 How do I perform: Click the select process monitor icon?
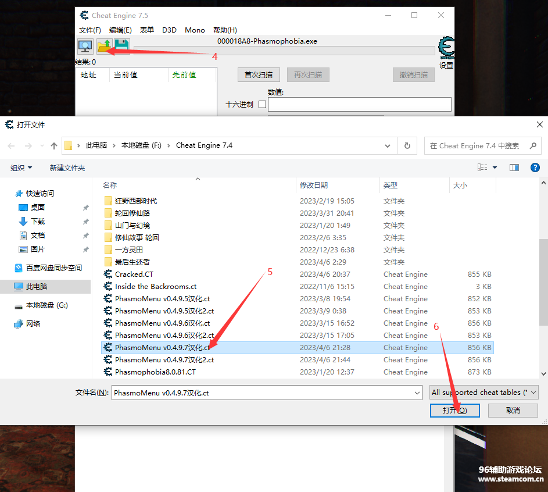click(x=85, y=46)
